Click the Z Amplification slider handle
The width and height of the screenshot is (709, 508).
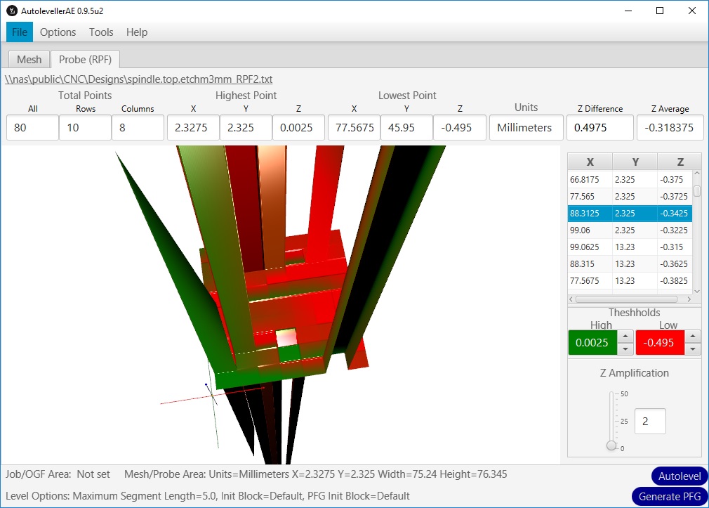[x=611, y=445]
